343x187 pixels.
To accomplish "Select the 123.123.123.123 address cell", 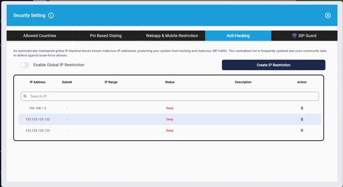I will (x=38, y=131).
